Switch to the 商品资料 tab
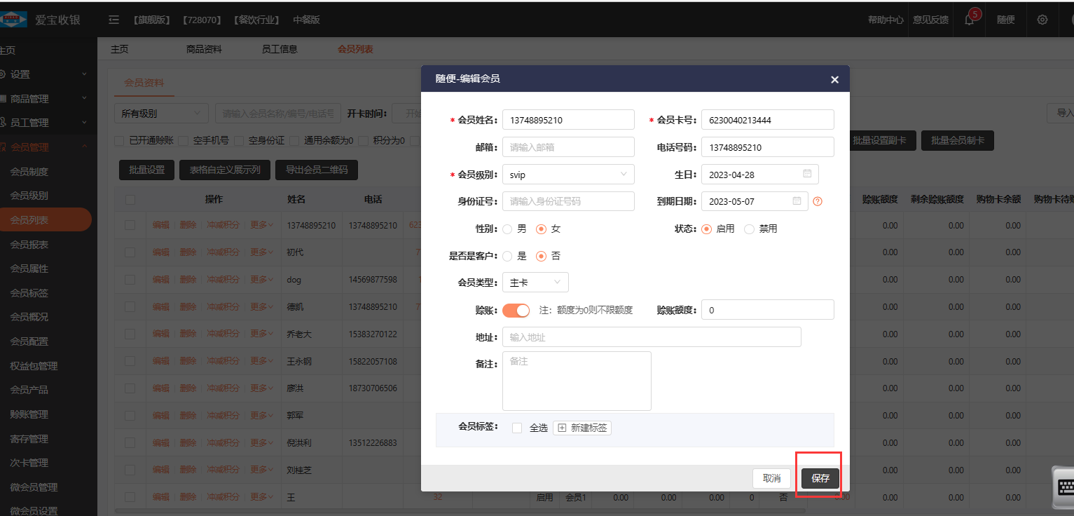The image size is (1074, 516). coord(204,49)
